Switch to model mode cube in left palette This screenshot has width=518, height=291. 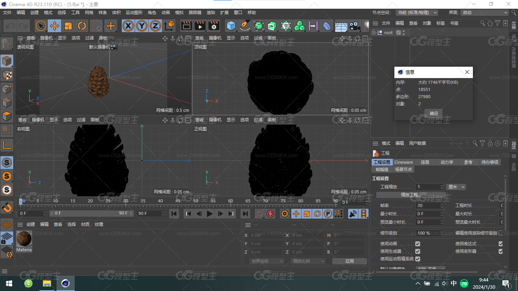pyautogui.click(x=7, y=61)
